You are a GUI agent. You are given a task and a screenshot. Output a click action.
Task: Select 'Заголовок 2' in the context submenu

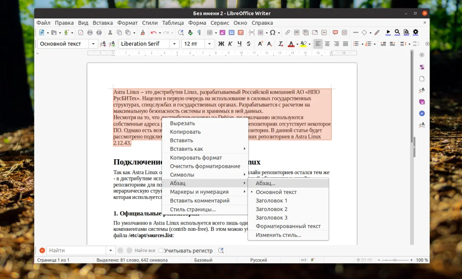(x=272, y=209)
